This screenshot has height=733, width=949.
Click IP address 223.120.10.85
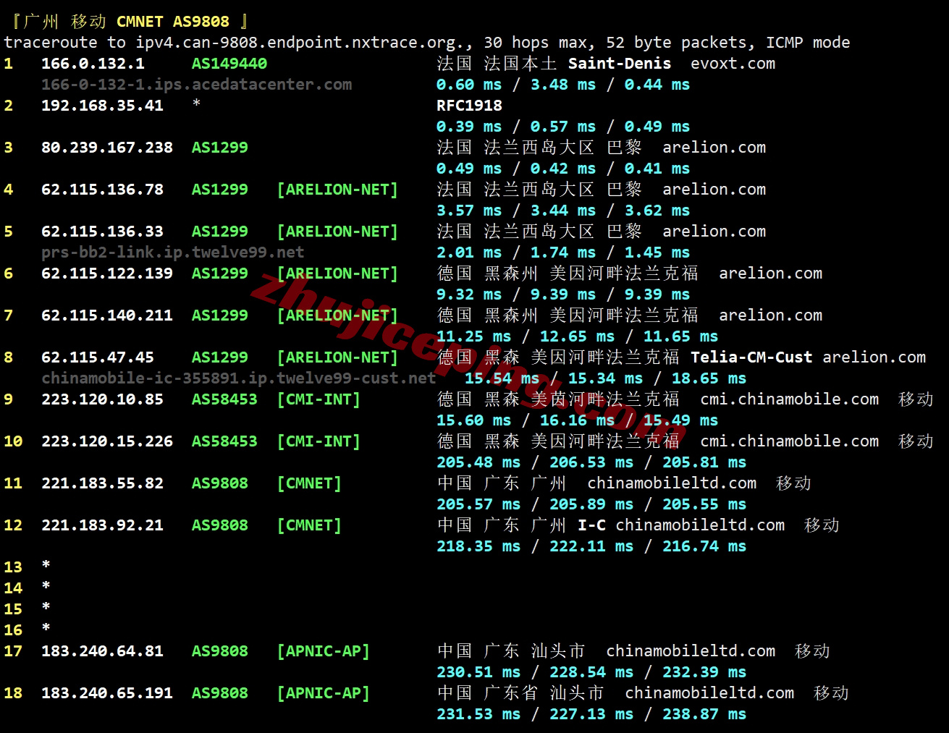(102, 399)
